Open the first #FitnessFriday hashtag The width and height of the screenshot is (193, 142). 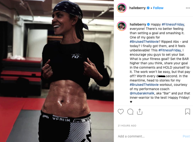(173, 24)
